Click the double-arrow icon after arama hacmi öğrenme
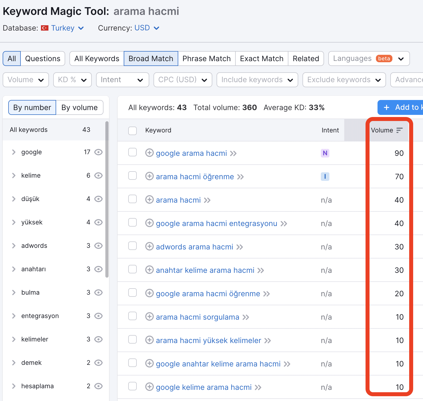This screenshot has height=401, width=423. coord(240,177)
